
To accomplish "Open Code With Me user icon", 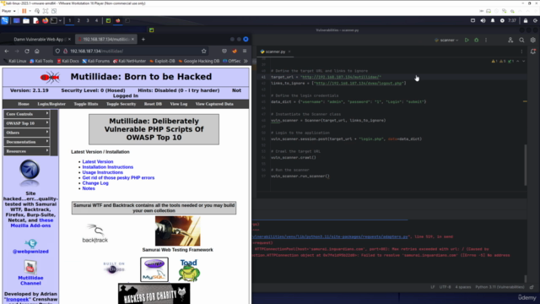I will click(510, 40).
